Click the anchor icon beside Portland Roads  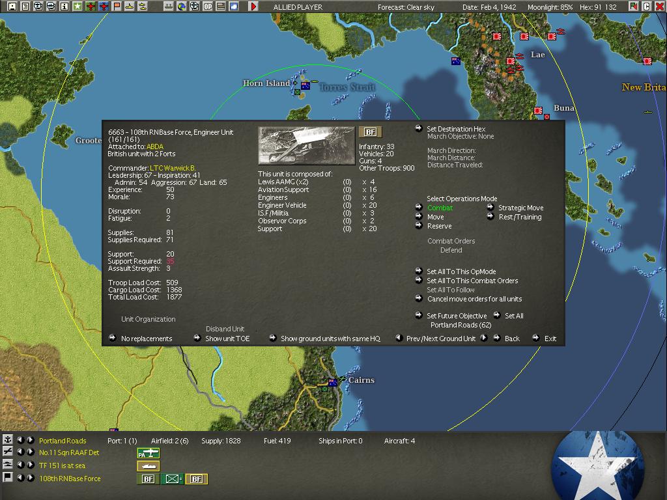pos(8,439)
